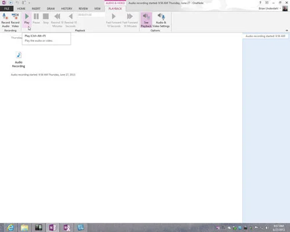Viewport: 290px width, 232px height.
Task: Expand the Brian Underdahl account dropdown
Action: 280,9
